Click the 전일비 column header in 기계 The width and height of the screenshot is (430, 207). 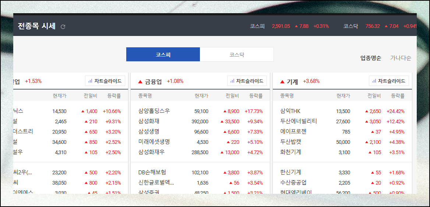[374, 96]
